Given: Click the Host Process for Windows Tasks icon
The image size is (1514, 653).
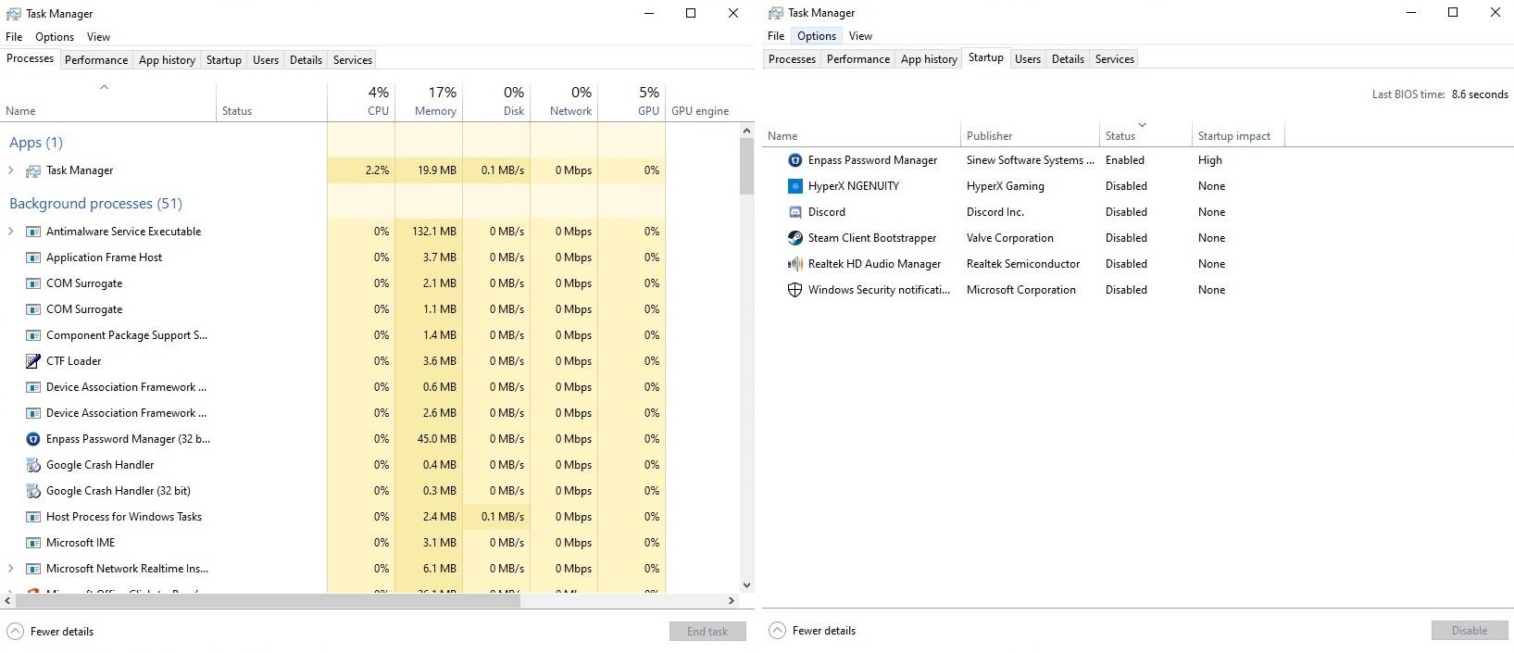Looking at the screenshot, I should click(33, 517).
